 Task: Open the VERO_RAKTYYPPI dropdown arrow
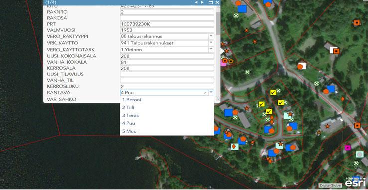coord(211,36)
